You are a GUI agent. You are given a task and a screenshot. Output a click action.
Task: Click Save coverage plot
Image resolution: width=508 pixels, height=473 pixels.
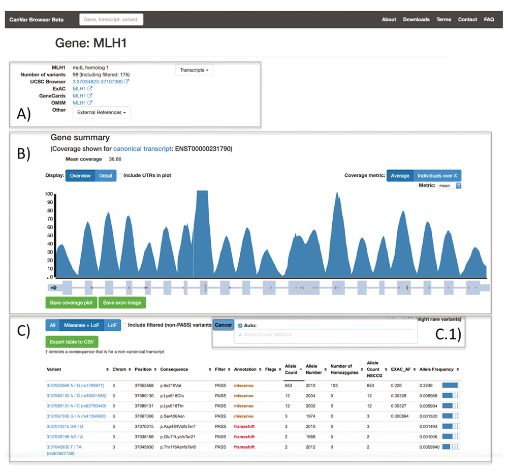tap(71, 303)
